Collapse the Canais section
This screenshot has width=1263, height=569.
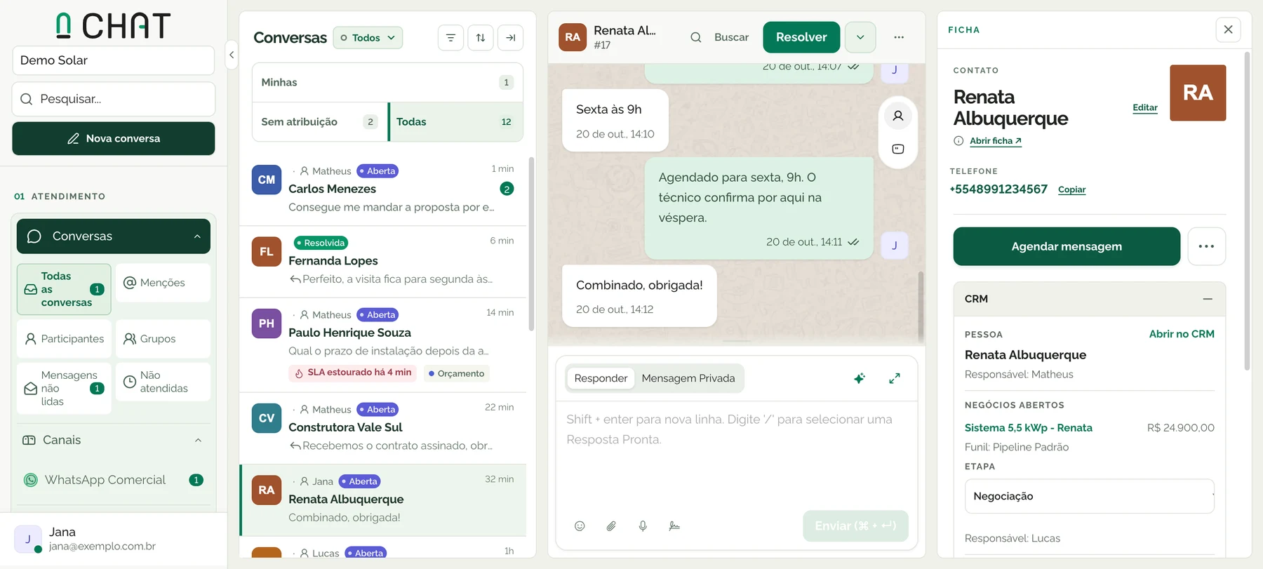[198, 441]
